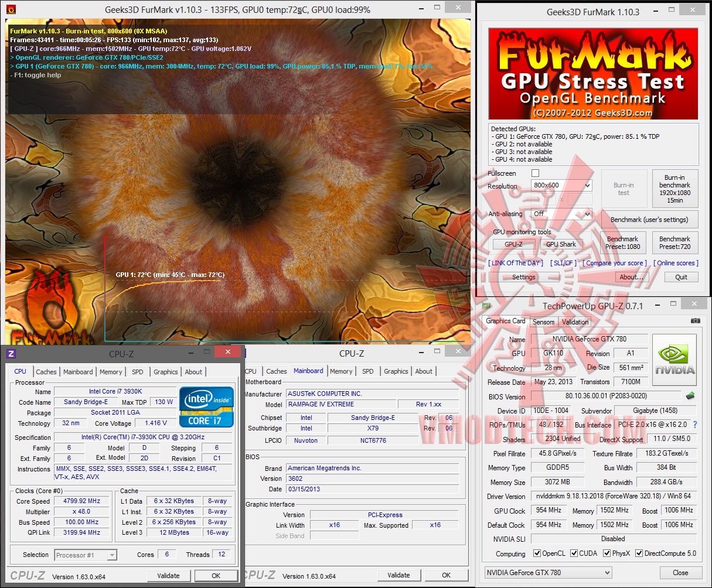712x588 pixels.
Task: Click the Core Speed value 4799.92 MHz
Action: pos(82,501)
